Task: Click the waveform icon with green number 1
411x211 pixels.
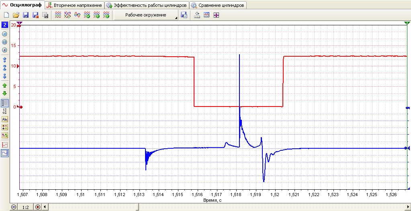Action: [x=96, y=15]
